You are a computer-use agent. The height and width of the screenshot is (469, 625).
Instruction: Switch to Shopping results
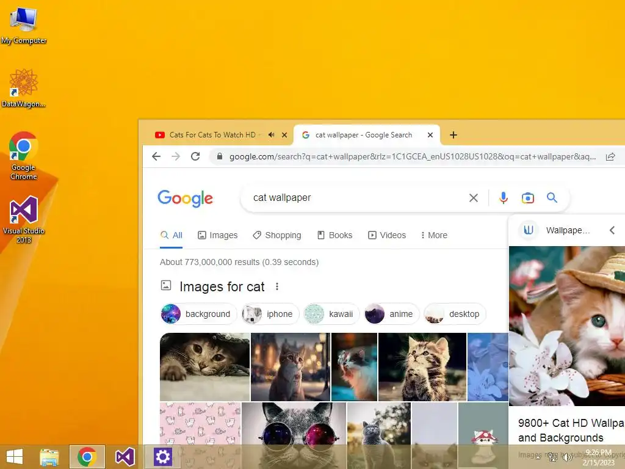click(277, 235)
